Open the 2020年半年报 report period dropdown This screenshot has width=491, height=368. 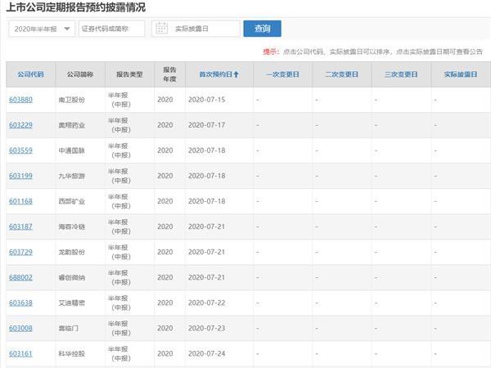(42, 29)
